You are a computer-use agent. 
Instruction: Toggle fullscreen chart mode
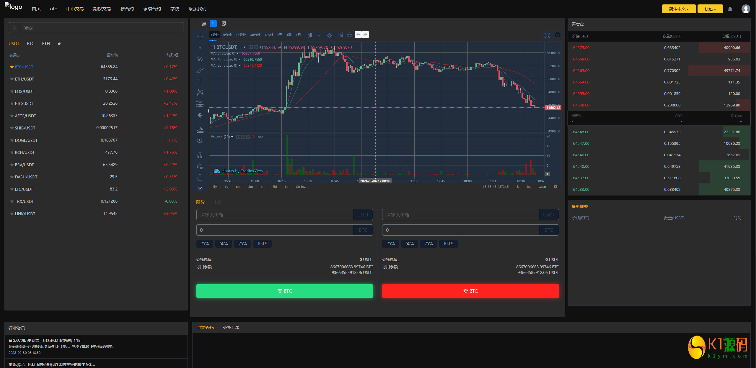point(547,35)
